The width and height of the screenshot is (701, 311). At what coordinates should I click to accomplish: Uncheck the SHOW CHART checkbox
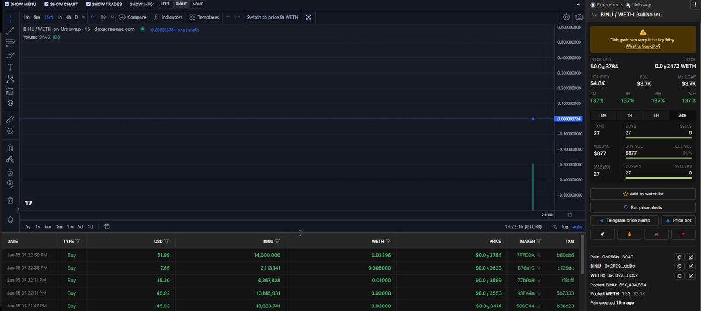click(x=46, y=4)
